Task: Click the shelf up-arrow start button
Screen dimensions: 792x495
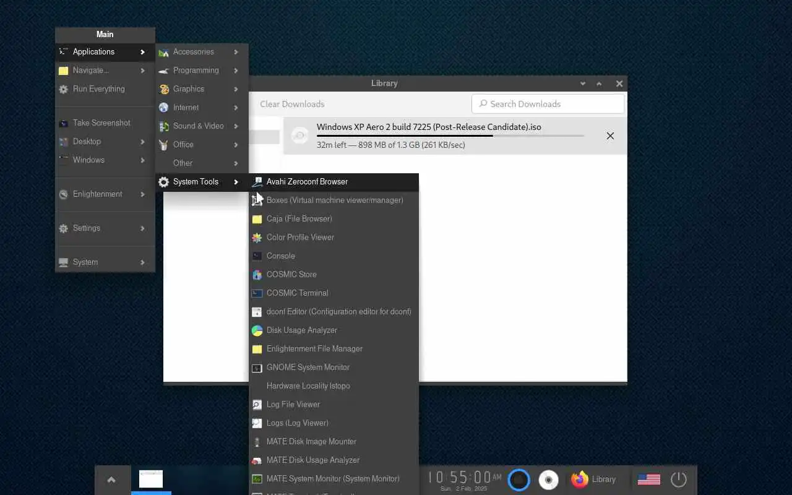Action: [x=111, y=480]
